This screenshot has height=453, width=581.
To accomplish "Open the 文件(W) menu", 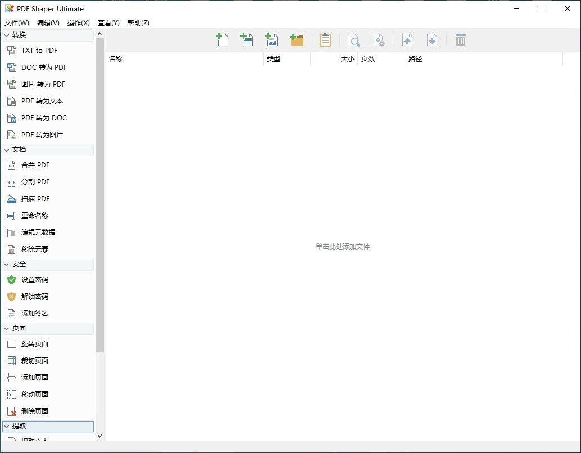I will (x=17, y=23).
